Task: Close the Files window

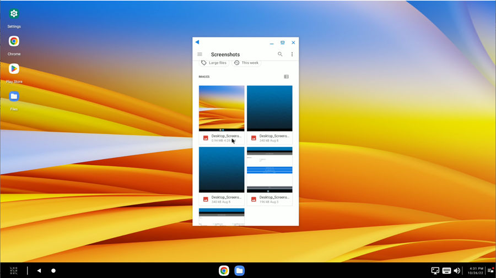Action: [x=293, y=42]
